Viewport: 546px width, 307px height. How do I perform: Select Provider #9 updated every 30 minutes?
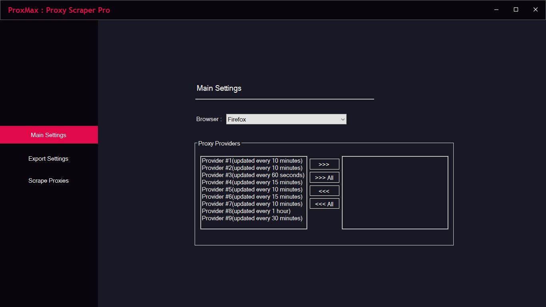[x=252, y=218]
